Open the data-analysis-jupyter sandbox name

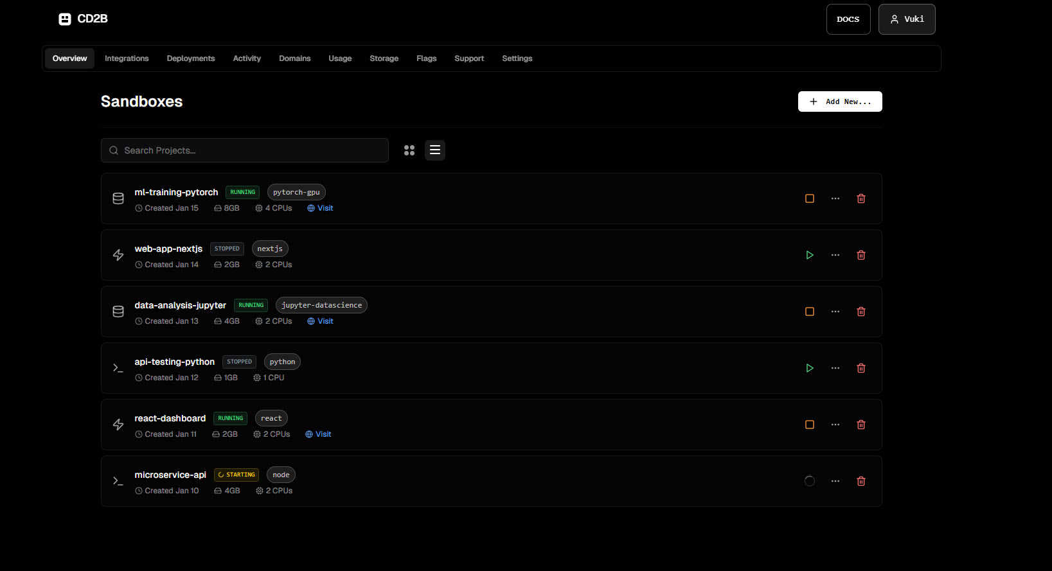tap(180, 305)
